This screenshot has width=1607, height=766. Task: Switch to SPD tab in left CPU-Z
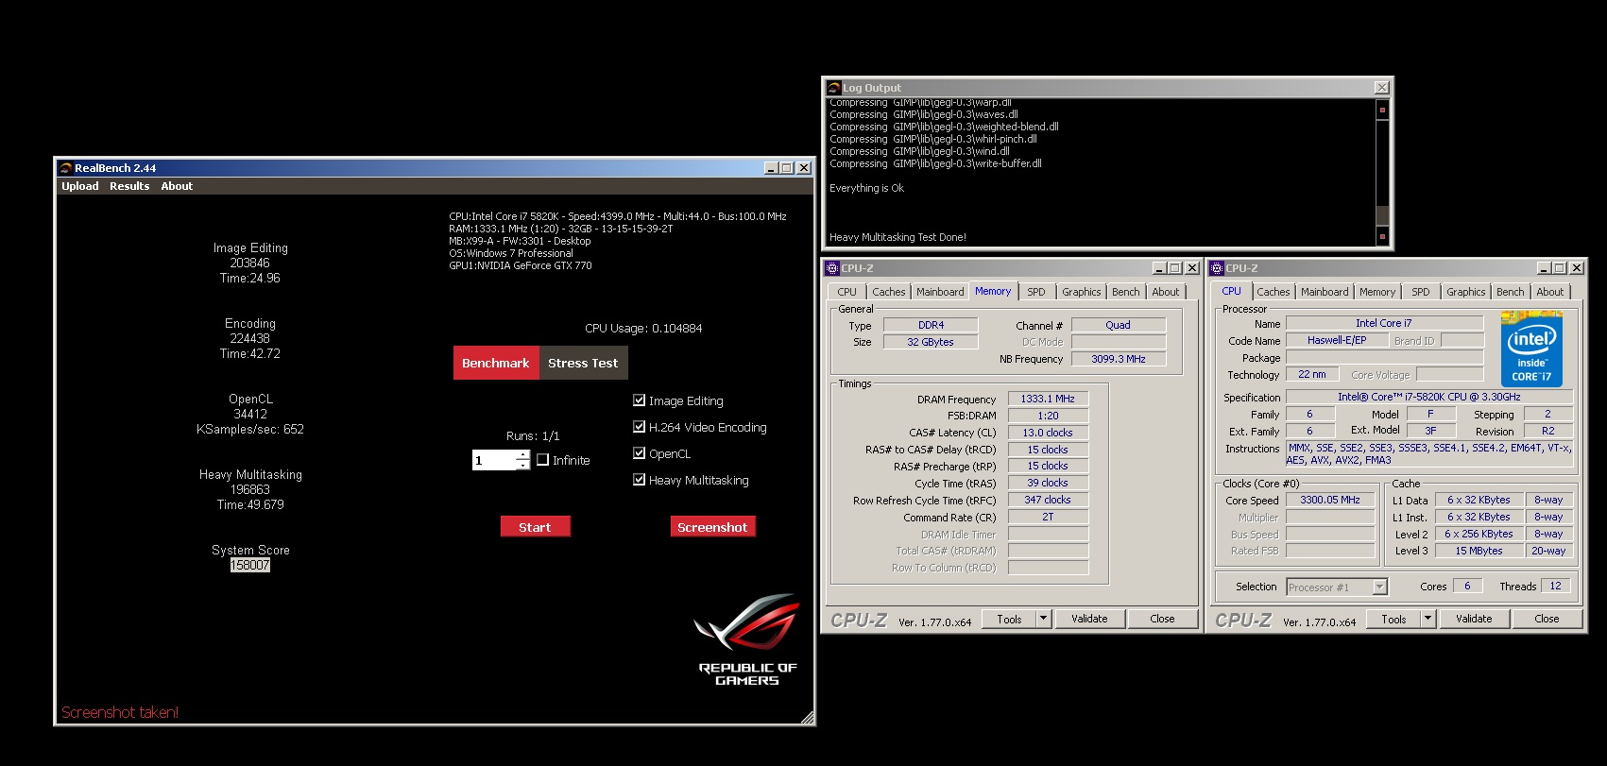point(1036,292)
